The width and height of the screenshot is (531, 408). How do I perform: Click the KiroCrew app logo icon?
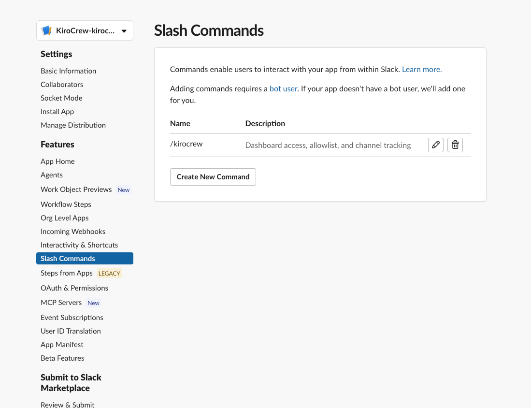pos(46,30)
